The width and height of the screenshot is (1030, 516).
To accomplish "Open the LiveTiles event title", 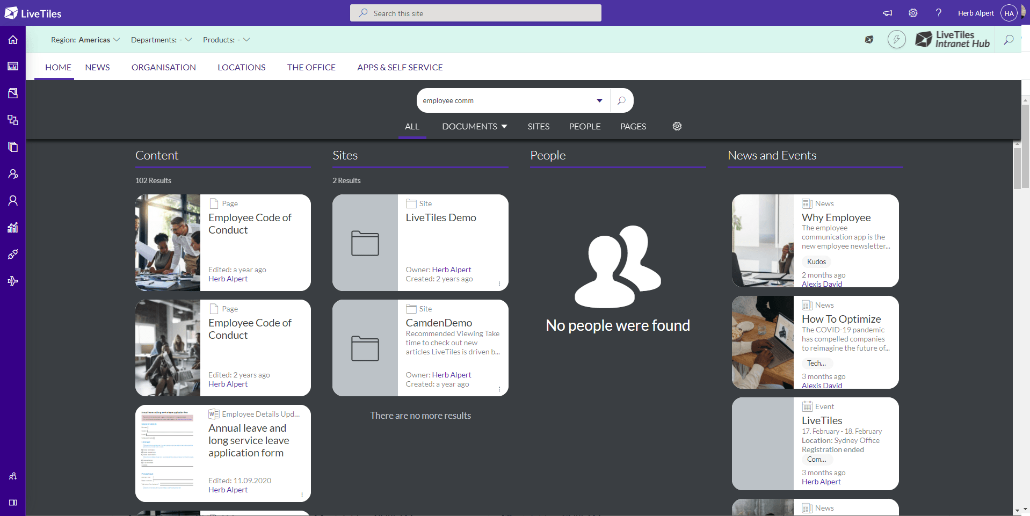I will point(822,420).
